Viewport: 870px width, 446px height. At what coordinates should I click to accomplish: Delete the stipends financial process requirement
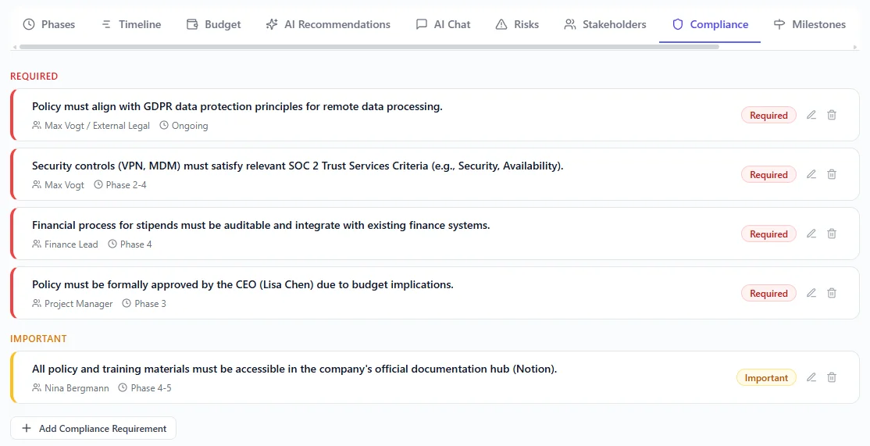(x=832, y=234)
